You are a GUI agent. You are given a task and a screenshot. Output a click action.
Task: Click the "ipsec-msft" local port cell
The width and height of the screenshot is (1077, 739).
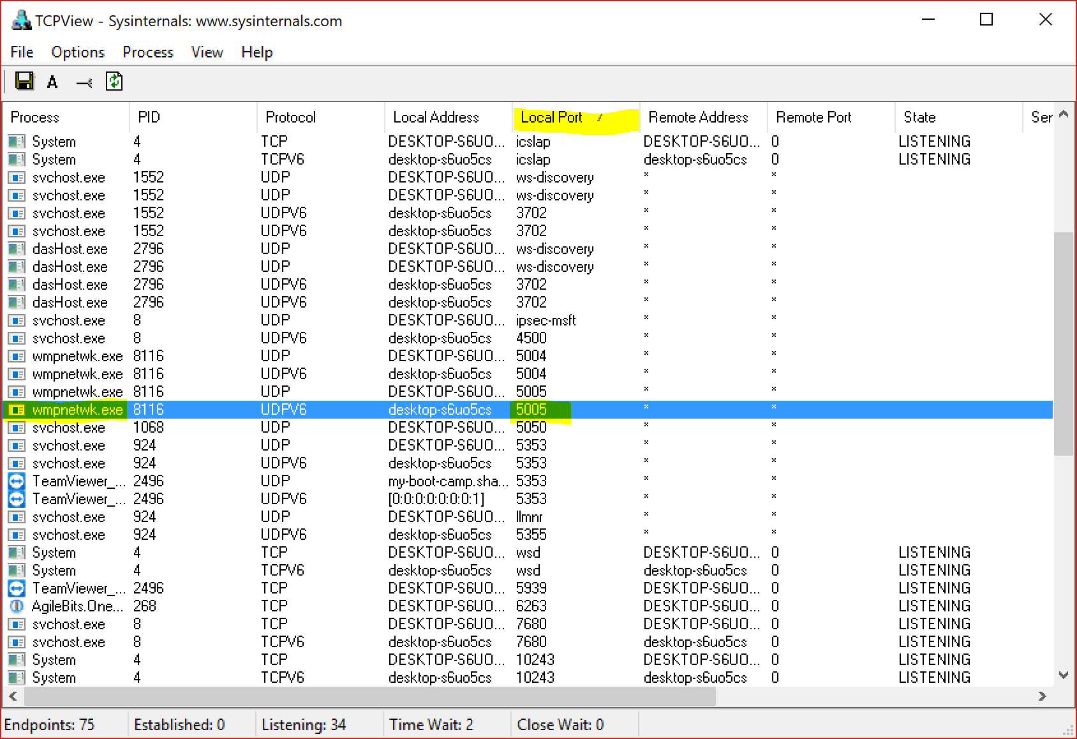546,320
